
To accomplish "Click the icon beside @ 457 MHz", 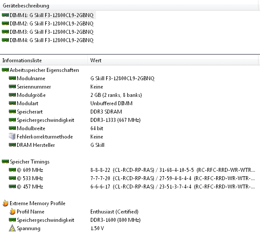I will [x=12, y=186].
